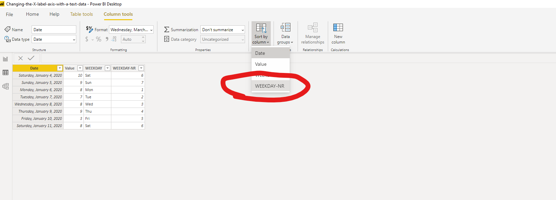Apply currency format dollar icon
556x200 pixels.
click(87, 39)
